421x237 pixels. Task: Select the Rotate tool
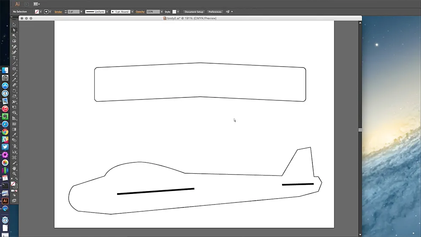click(14, 91)
